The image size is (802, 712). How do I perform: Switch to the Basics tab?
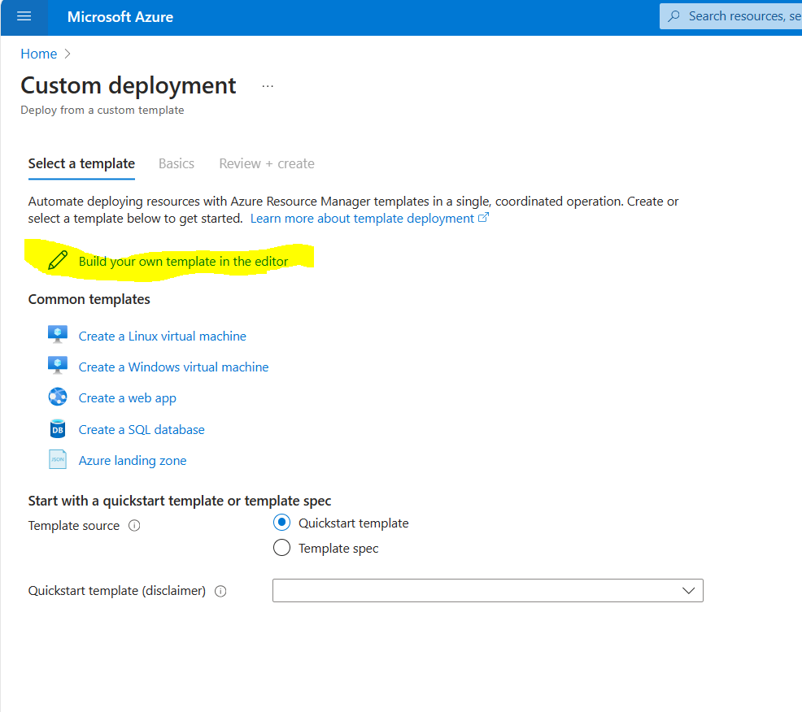tap(176, 163)
